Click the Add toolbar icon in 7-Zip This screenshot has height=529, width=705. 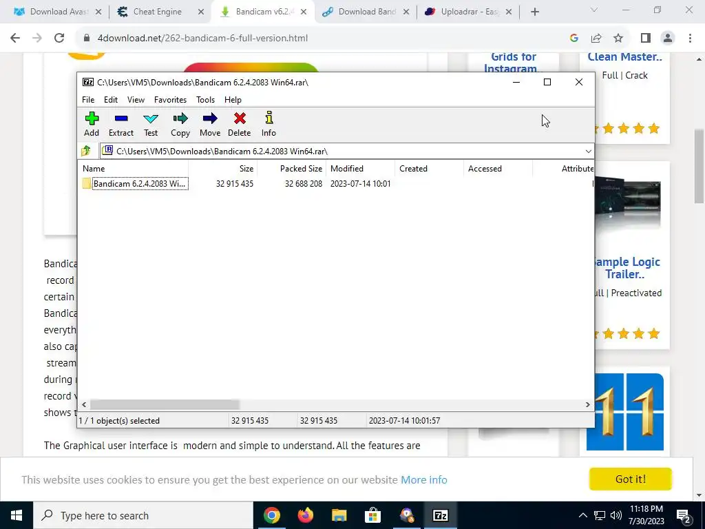coord(92,124)
